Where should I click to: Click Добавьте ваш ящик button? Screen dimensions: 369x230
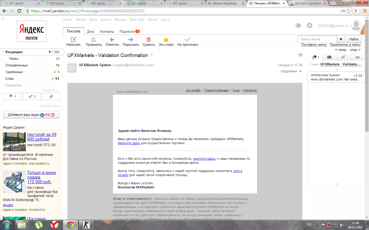(31, 115)
